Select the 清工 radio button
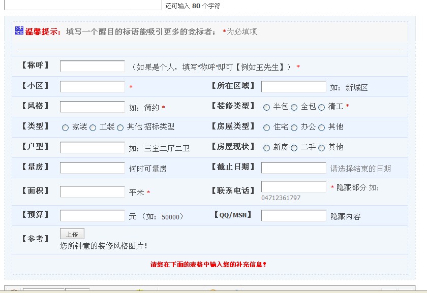 321,107
